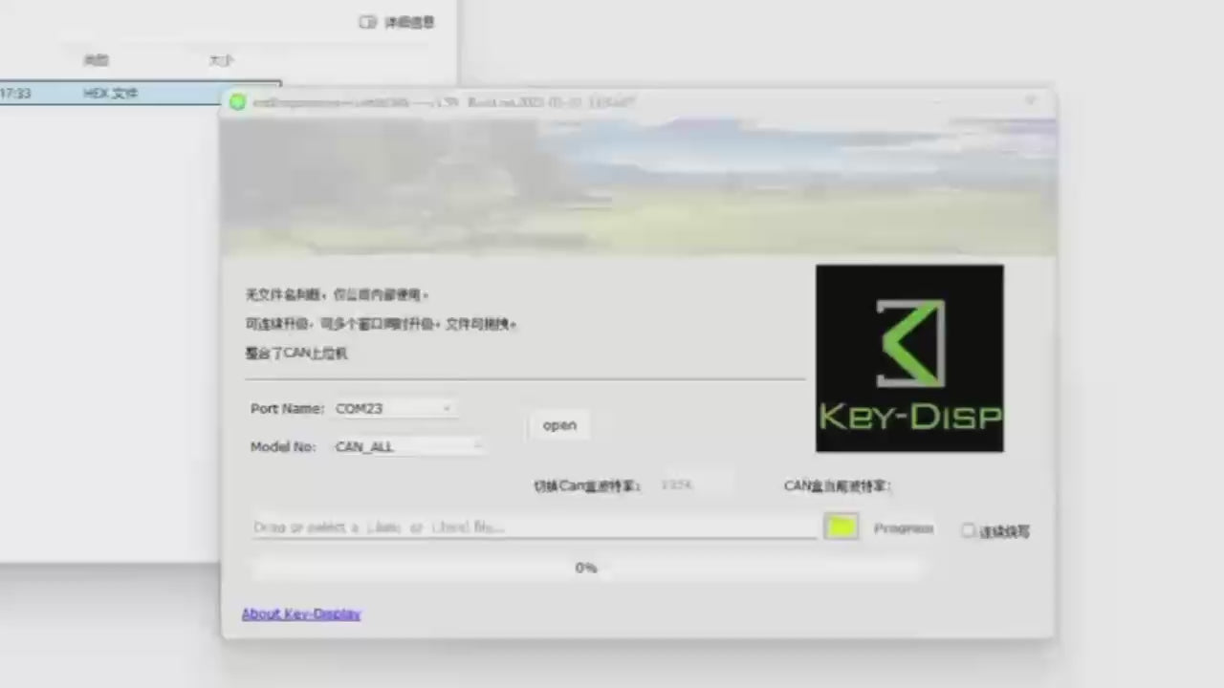Click the Key-Disp logo image
Image resolution: width=1224 pixels, height=688 pixels.
(909, 358)
